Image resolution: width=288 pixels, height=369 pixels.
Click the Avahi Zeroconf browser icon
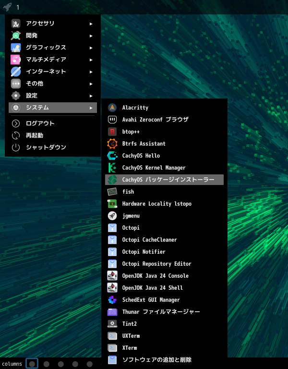click(x=112, y=120)
